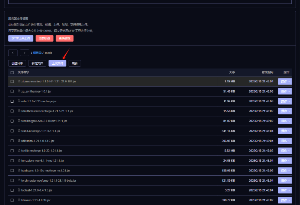The image size is (300, 205).
Task: Open 操作 dropdown for xtonesreworked jar row
Action: tap(285, 81)
